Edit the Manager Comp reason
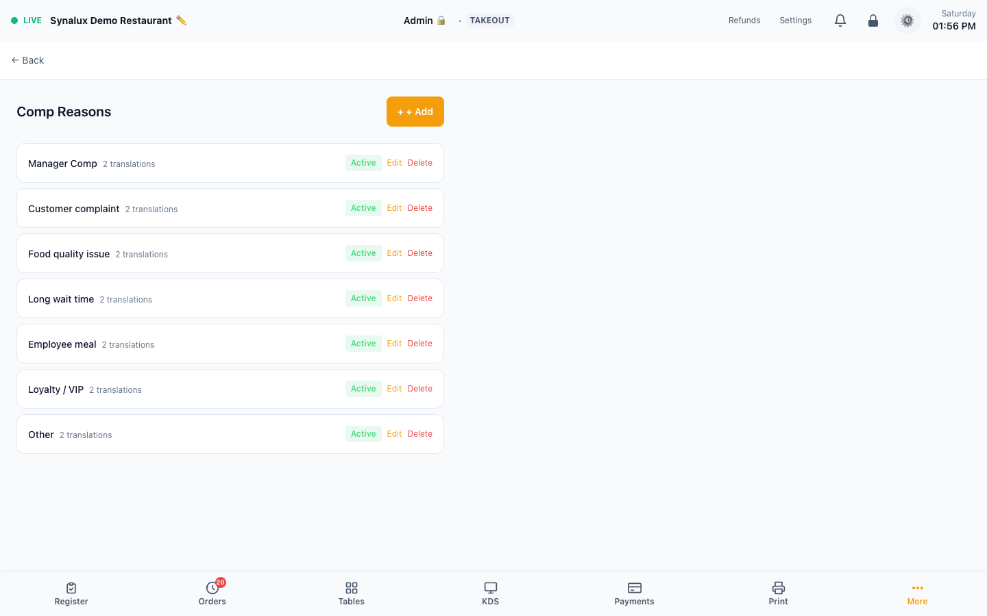The image size is (987, 616). click(x=394, y=163)
